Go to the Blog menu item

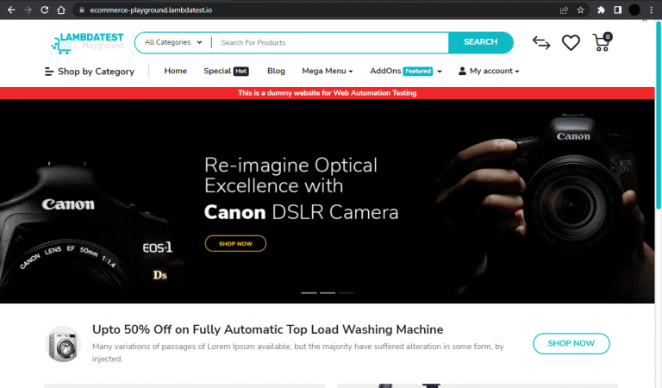[x=276, y=71]
